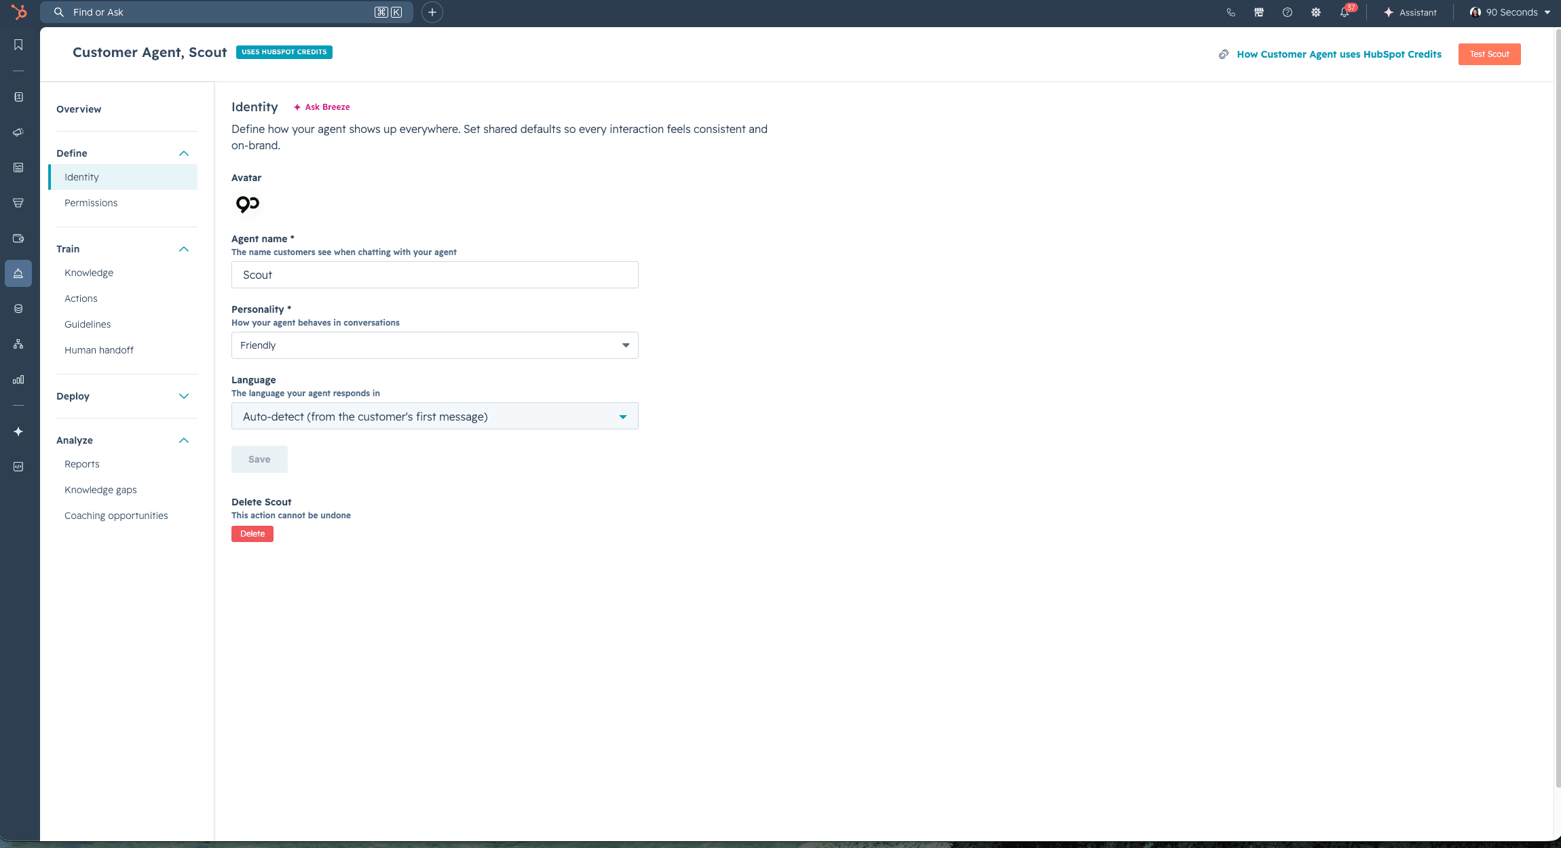Open the Content sidebar icon

tap(18, 168)
